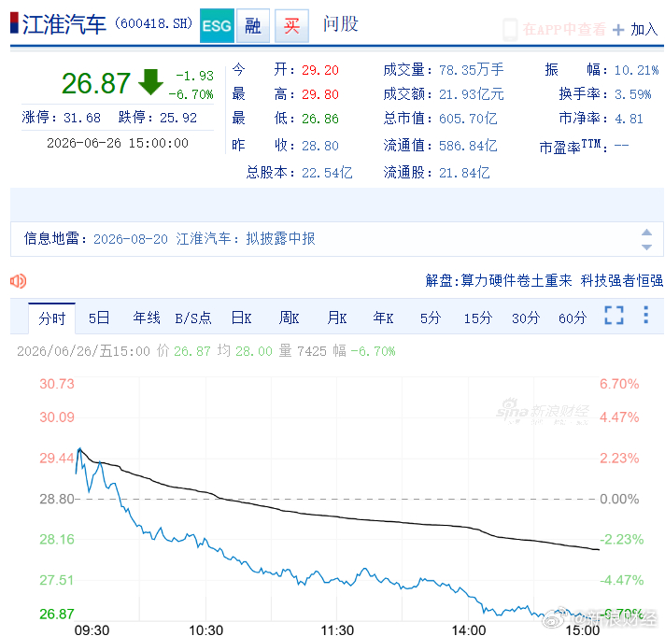Click the 14:00 time axis label

[x=469, y=630]
